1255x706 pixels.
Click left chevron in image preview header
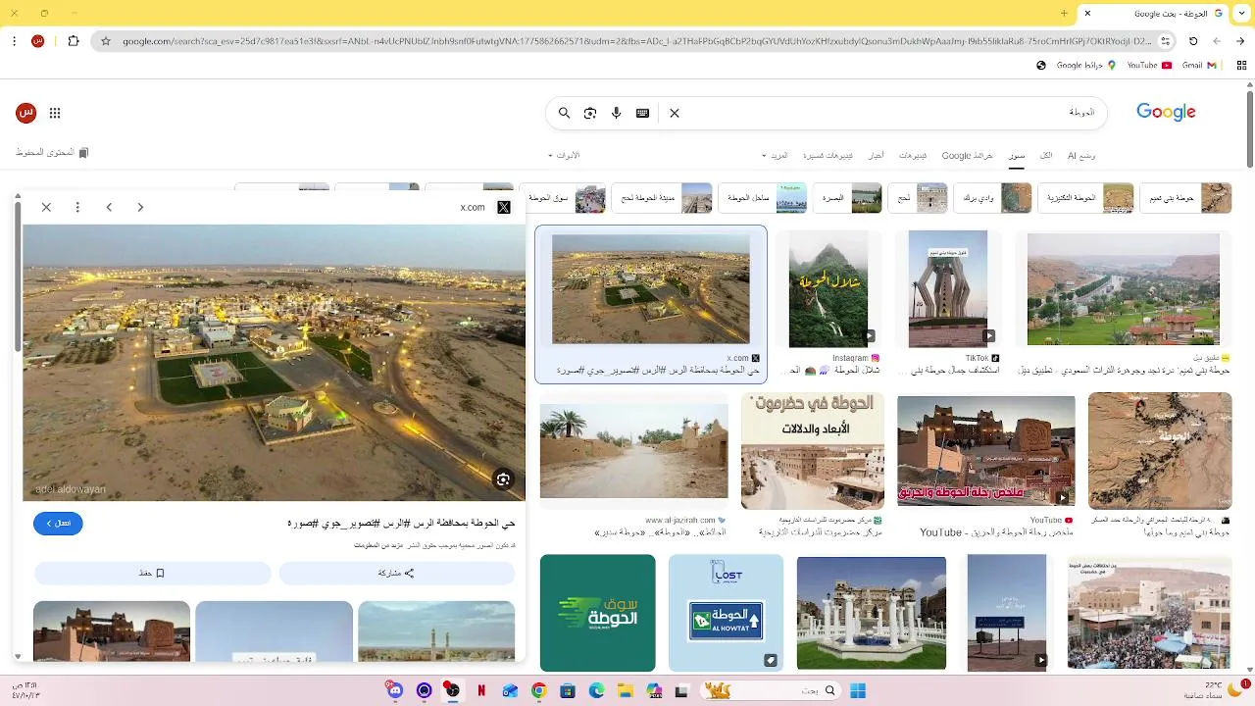pyautogui.click(x=109, y=207)
